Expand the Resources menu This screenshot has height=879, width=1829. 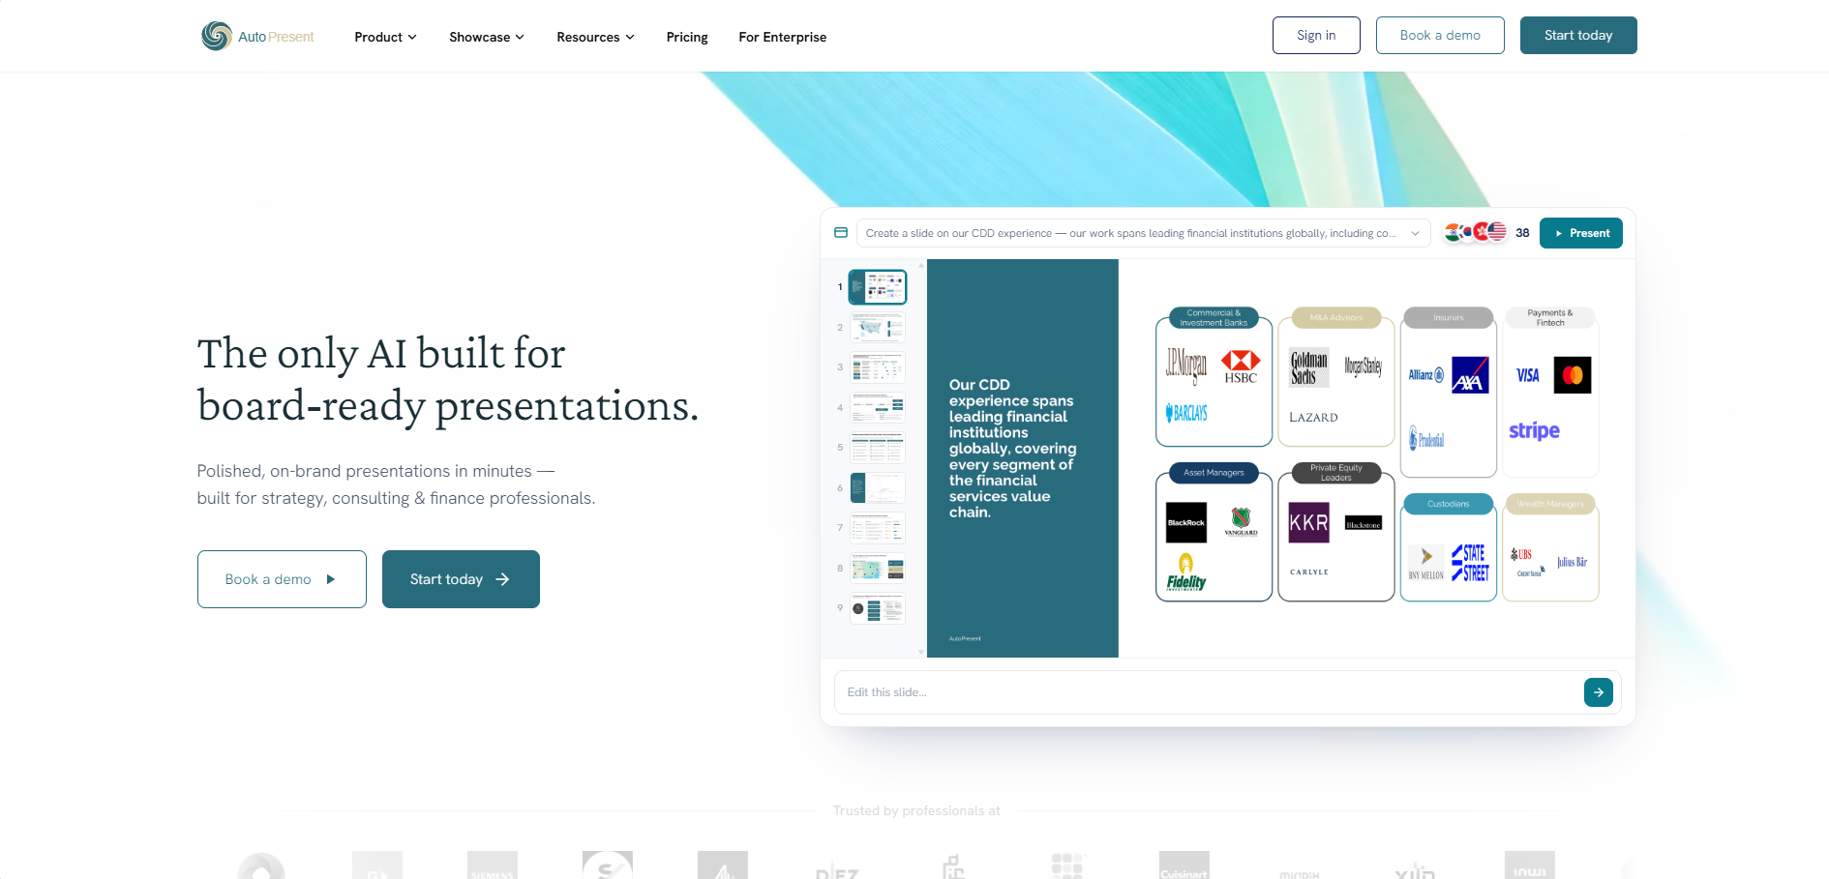point(595,37)
